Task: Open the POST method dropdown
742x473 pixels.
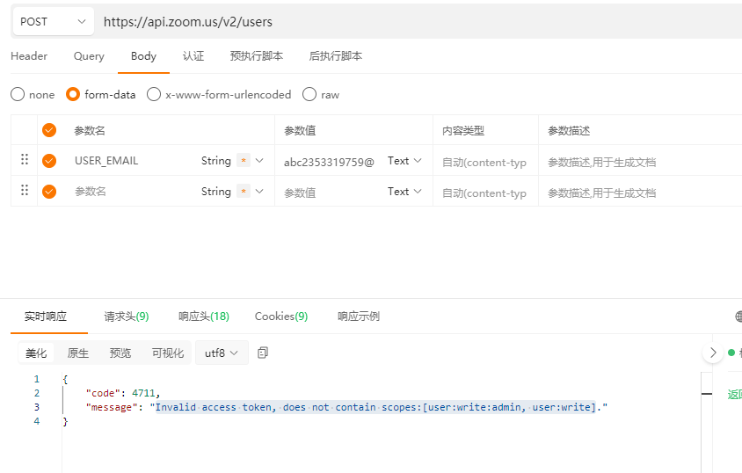Action: pyautogui.click(x=53, y=21)
